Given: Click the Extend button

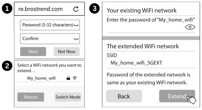Looking at the screenshot, I should 177,96.
